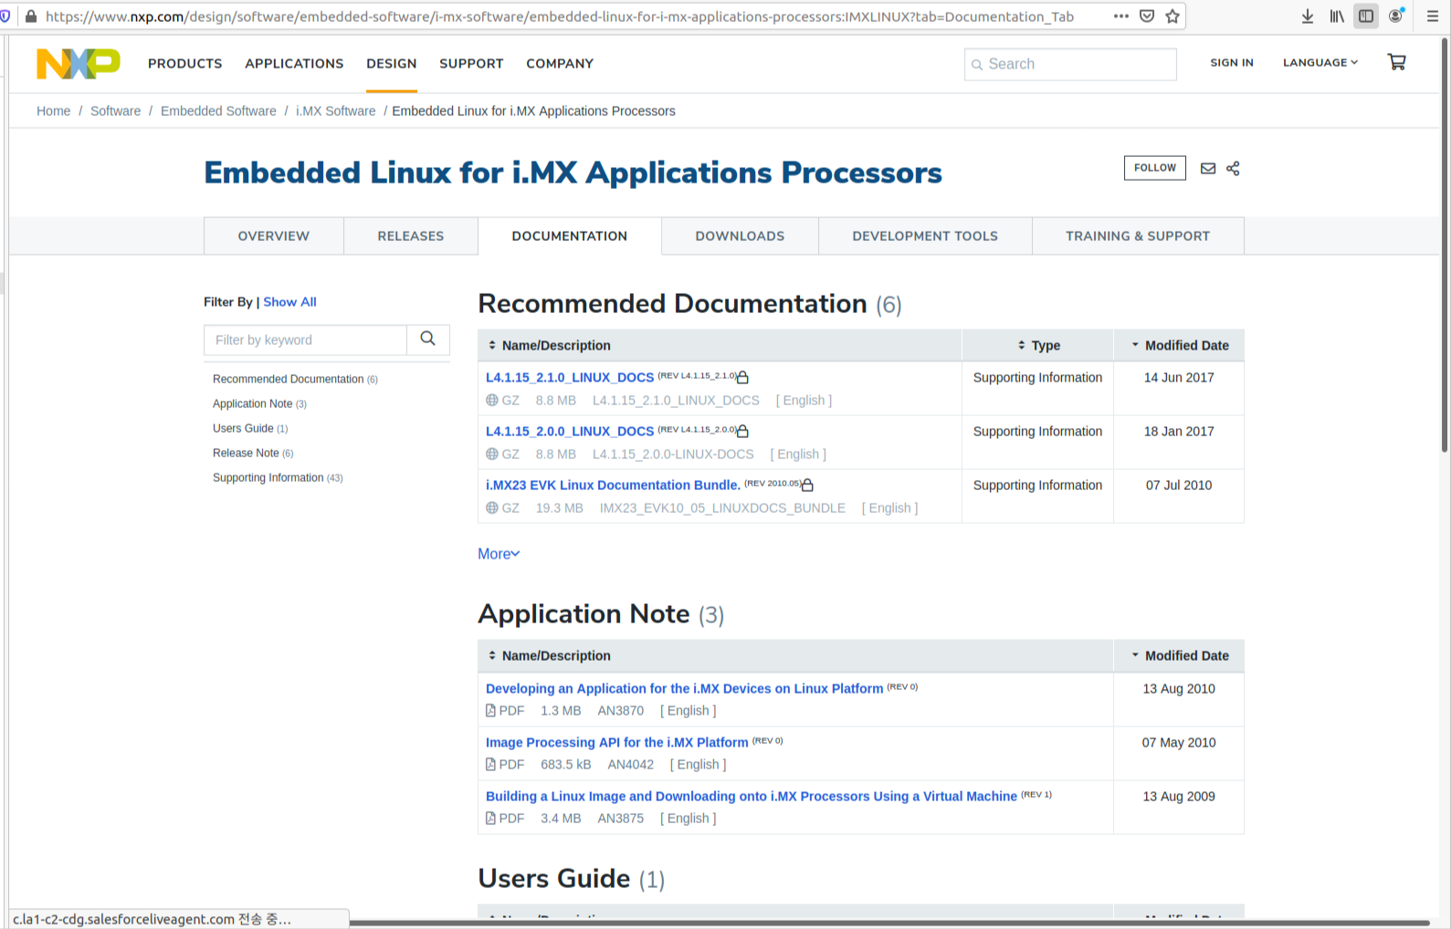Click the FOLLOW button
Image resolution: width=1451 pixels, height=929 pixels.
coord(1155,168)
